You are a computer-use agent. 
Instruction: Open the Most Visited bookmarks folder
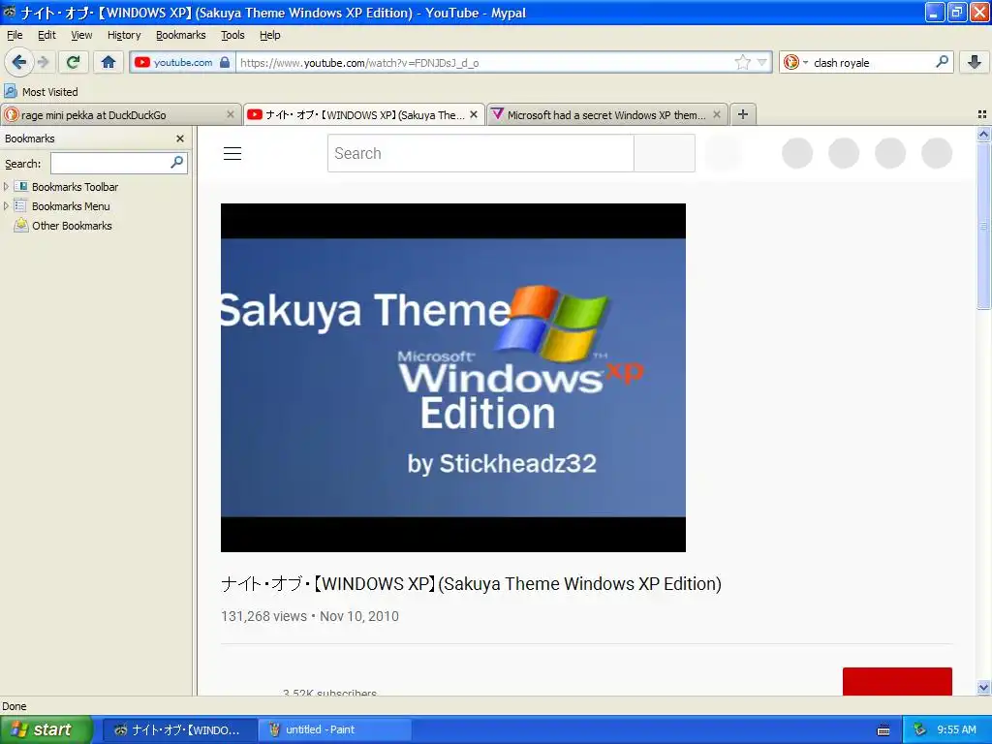coord(41,92)
